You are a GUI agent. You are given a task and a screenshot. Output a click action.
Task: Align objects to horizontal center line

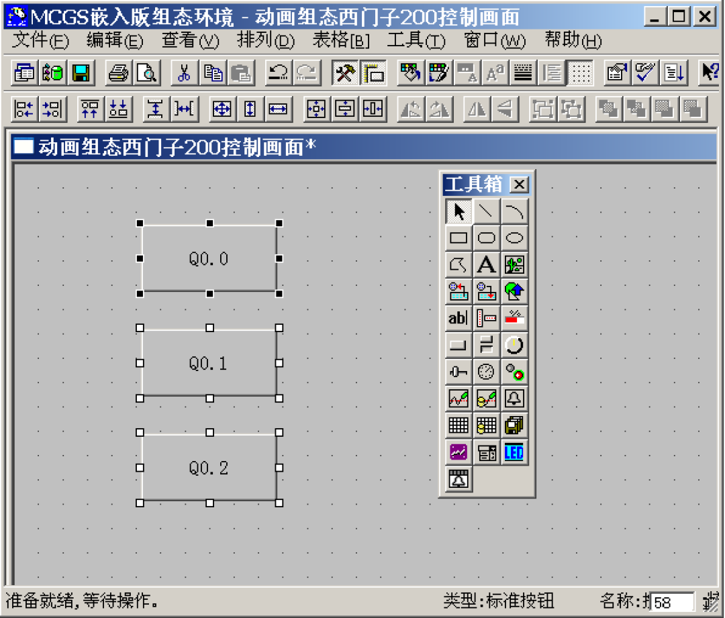tap(345, 109)
